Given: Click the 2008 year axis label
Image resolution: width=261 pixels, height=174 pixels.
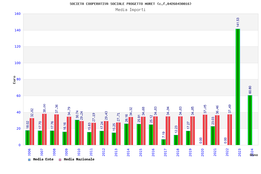Looking at the screenshot, I should click(54, 152).
